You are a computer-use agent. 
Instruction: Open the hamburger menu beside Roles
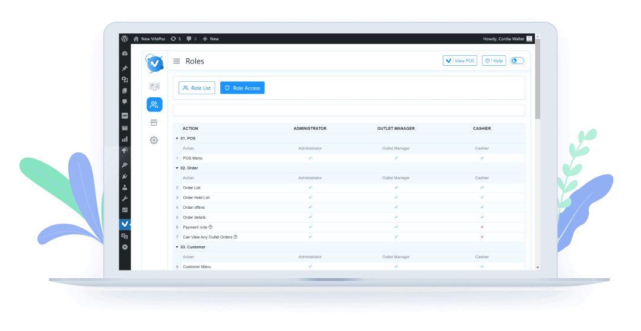(176, 61)
